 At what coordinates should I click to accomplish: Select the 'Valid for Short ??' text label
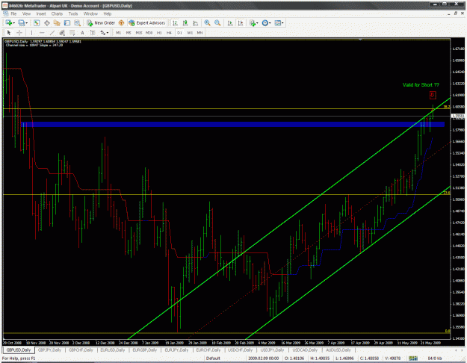coord(421,85)
